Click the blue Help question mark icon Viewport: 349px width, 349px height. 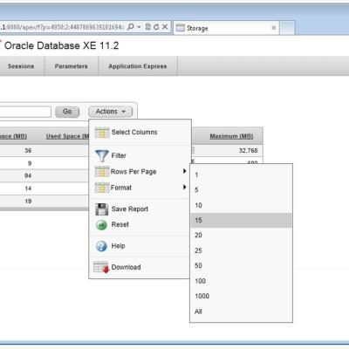coord(101,246)
